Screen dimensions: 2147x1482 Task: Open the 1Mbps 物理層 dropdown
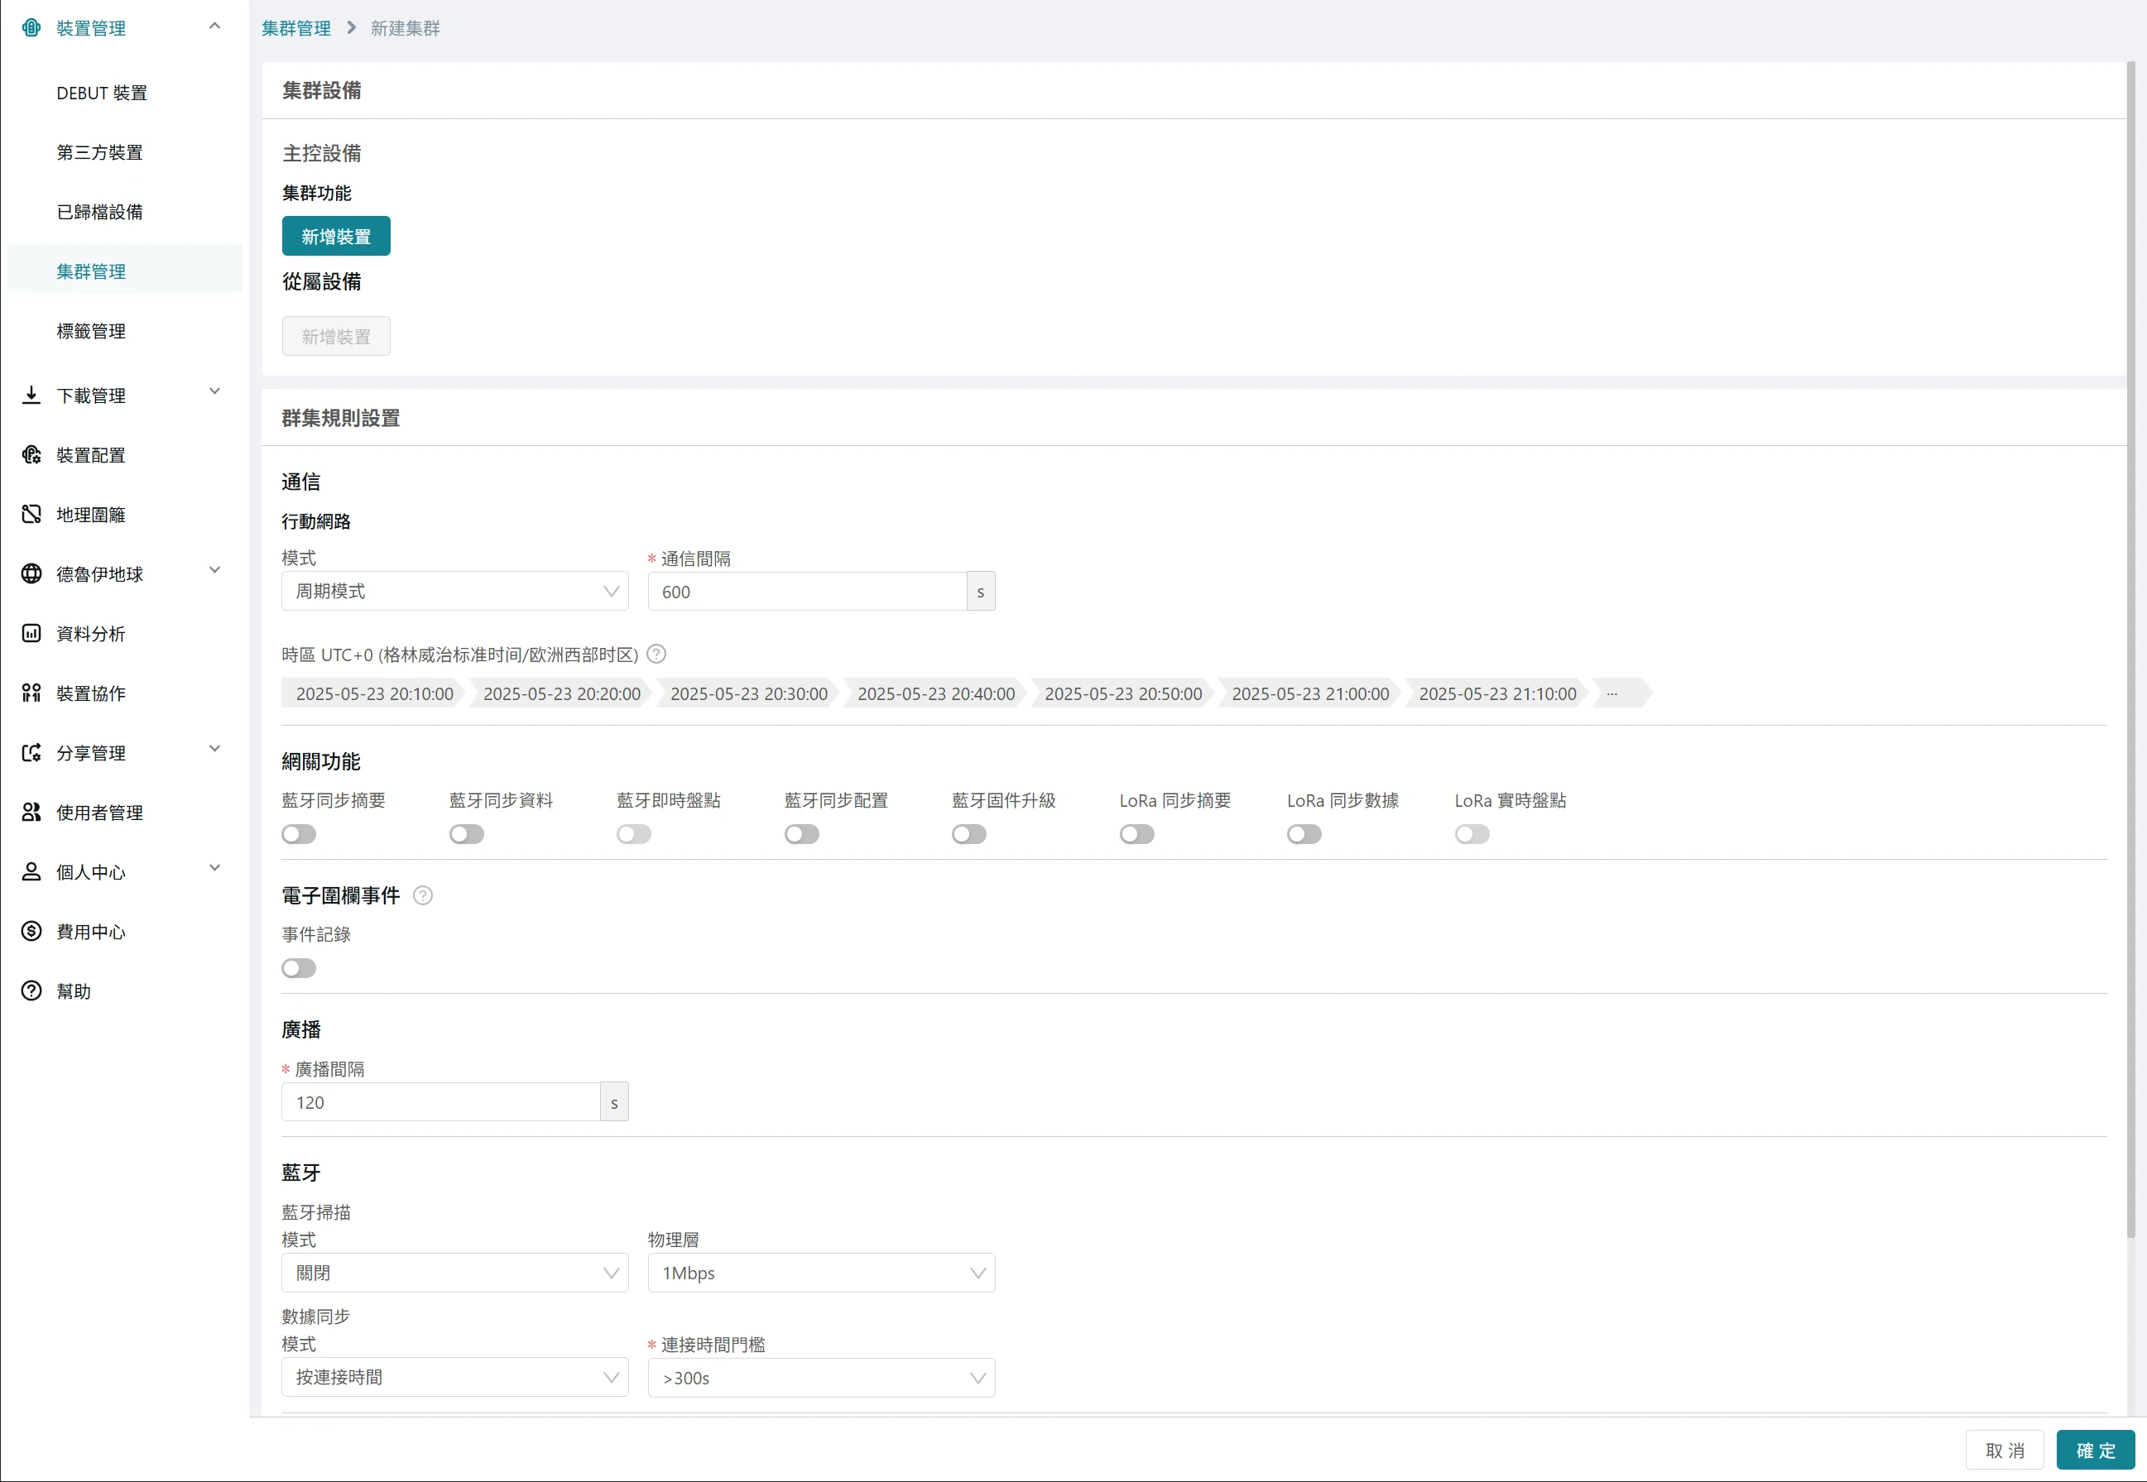click(821, 1273)
